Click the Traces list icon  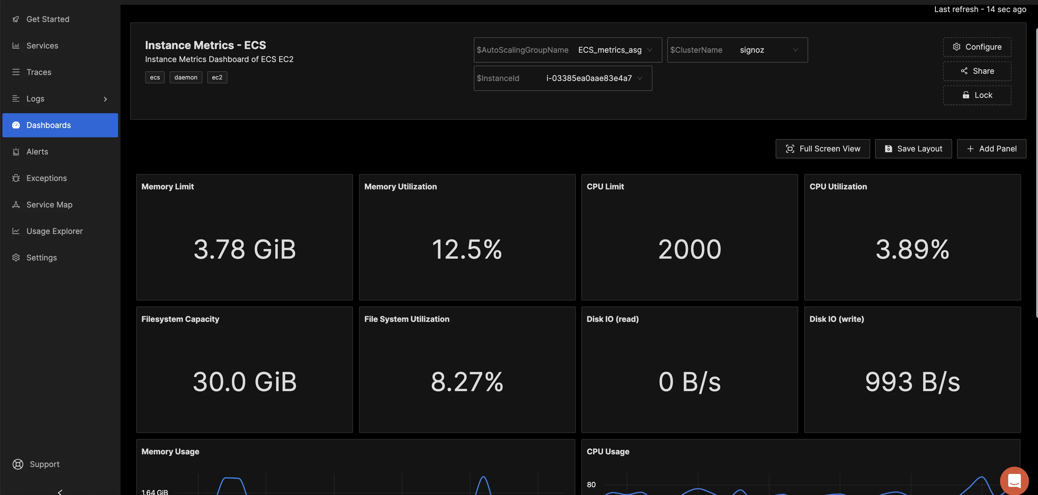(16, 72)
